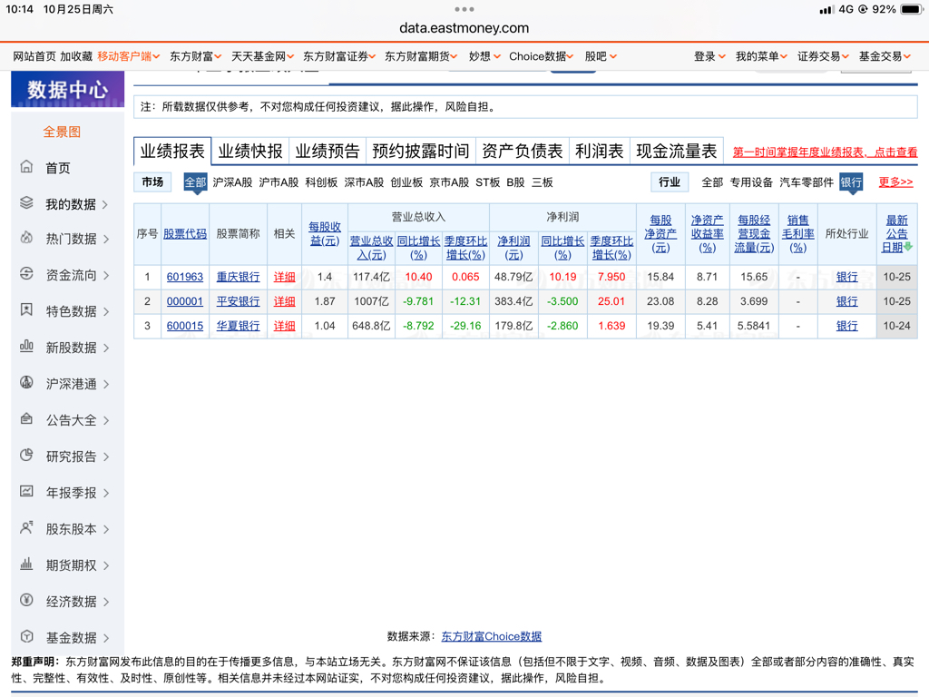Switch to 资产负债表 tab

[522, 152]
